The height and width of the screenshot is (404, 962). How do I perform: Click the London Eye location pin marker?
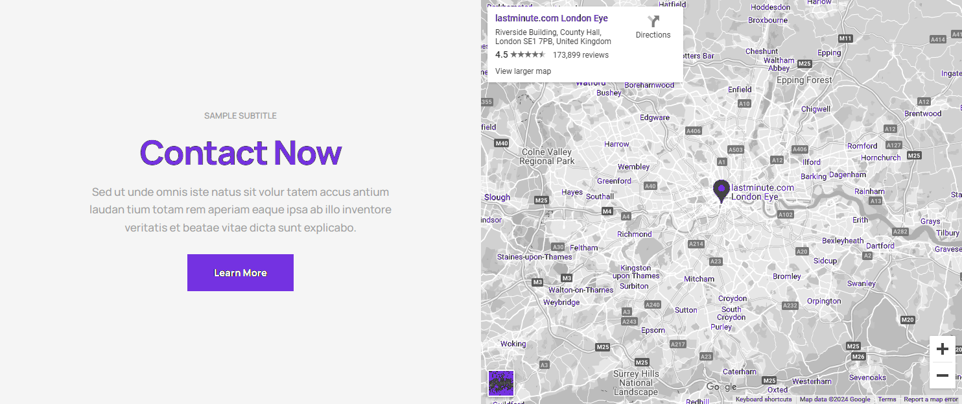coord(721,191)
